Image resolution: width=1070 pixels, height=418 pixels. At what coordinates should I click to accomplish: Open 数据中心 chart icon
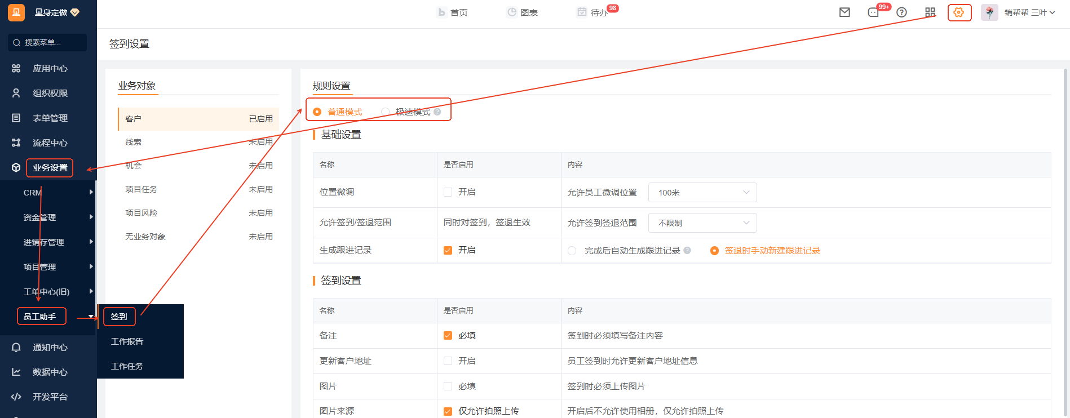(x=16, y=372)
